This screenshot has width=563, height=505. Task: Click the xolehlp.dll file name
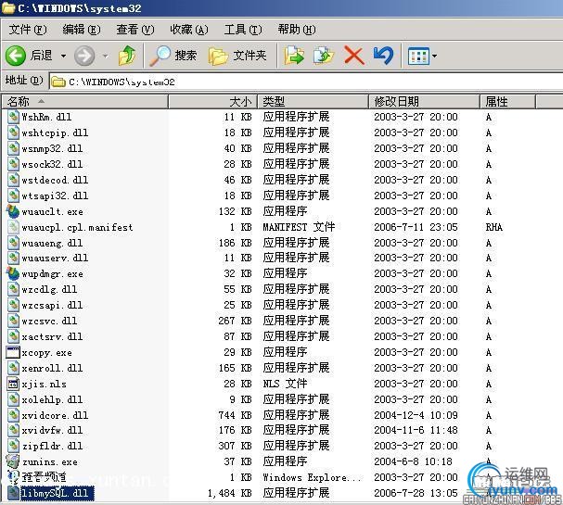click(52, 399)
